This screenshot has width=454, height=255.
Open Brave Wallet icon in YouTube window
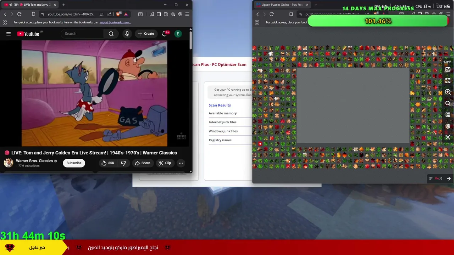166,14
